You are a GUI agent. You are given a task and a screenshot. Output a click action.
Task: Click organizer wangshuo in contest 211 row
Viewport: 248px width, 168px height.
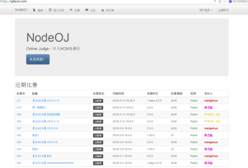[211, 100]
